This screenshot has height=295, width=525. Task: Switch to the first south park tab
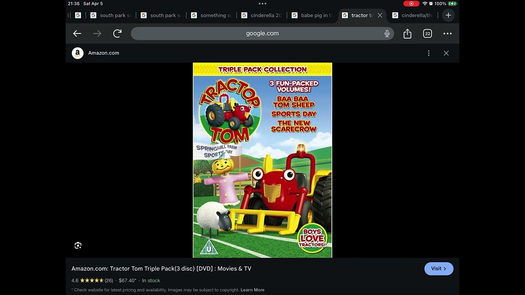coord(110,15)
